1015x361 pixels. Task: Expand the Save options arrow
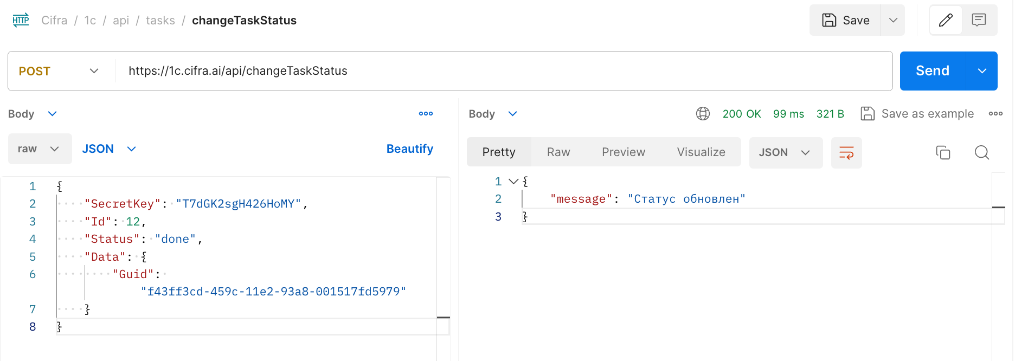(x=893, y=21)
